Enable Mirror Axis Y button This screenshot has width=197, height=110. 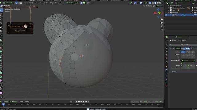pyautogui.click(x=188, y=52)
